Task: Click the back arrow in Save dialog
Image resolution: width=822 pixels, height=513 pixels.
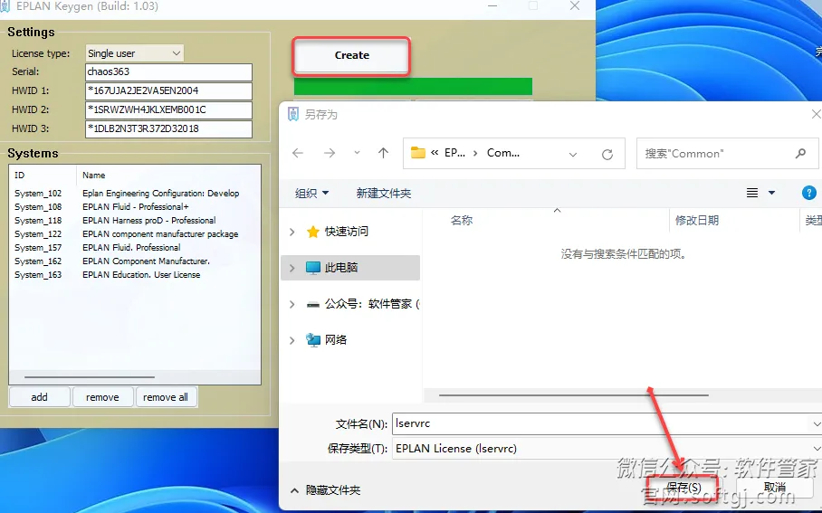Action: pyautogui.click(x=299, y=154)
